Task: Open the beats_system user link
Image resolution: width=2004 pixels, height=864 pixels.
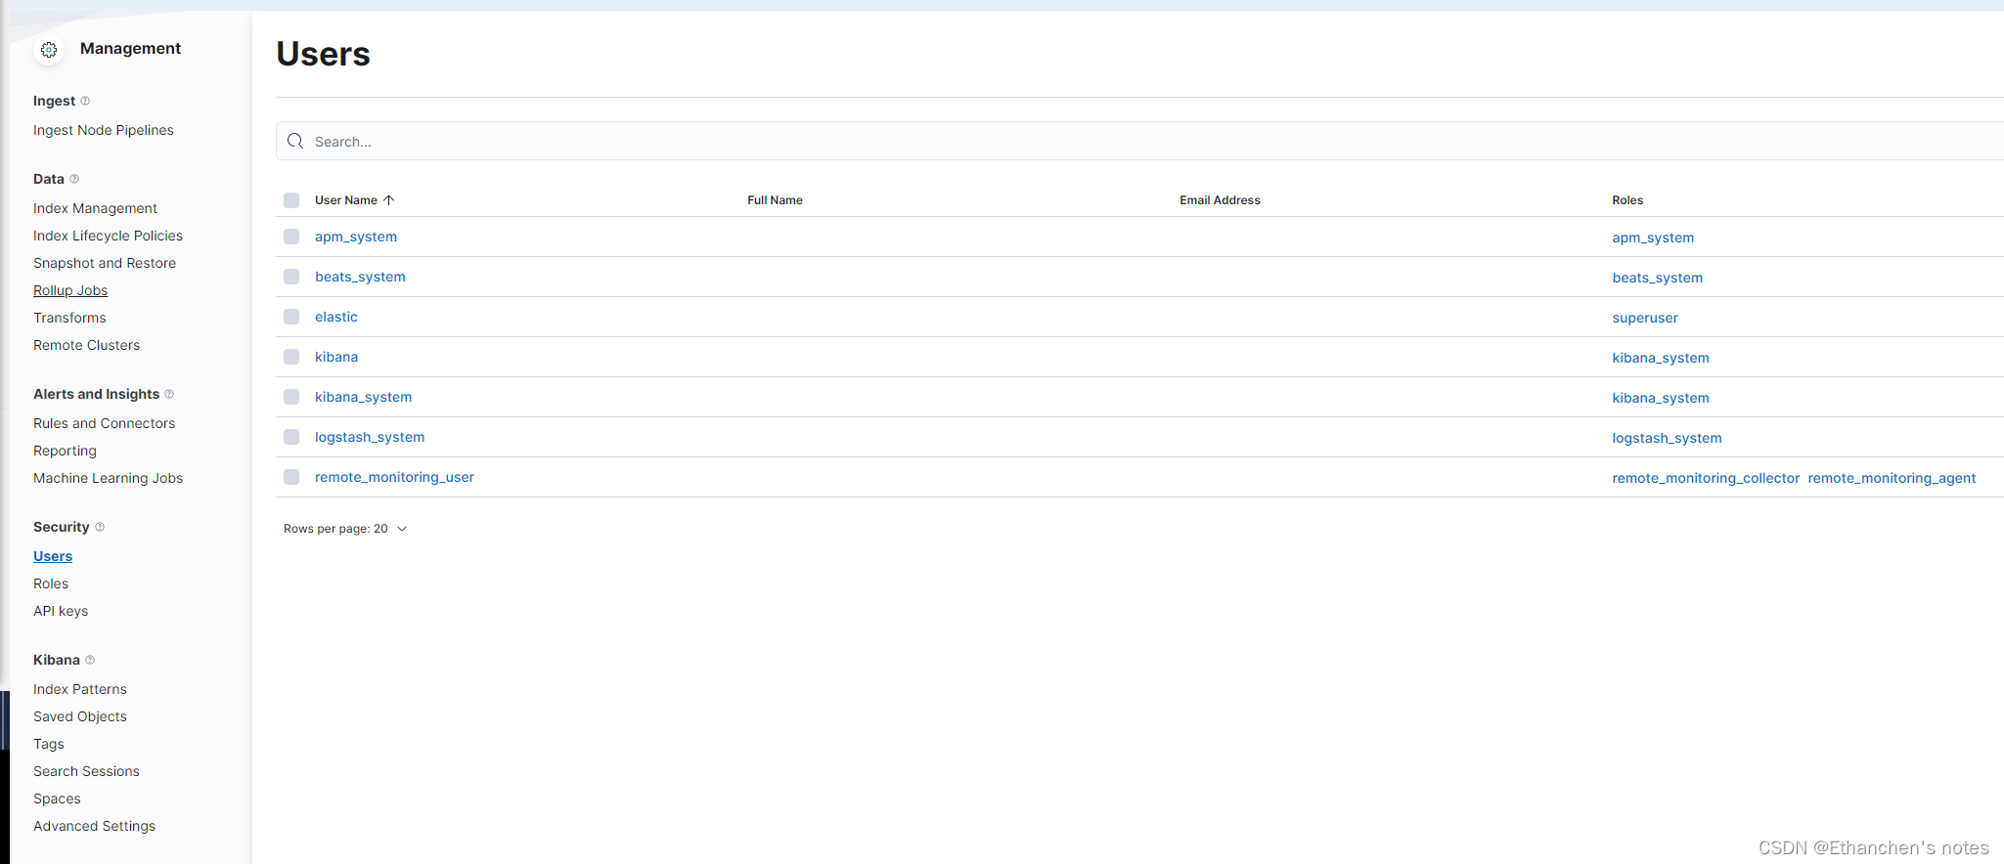Action: pos(360,277)
